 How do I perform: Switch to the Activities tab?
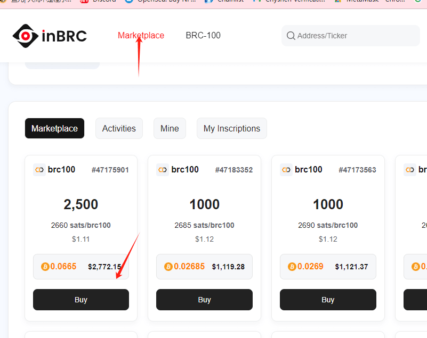click(x=119, y=128)
